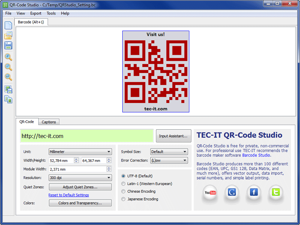300x225 pixels.
Task: Open a file with the folder icon
Action: pos(8,35)
